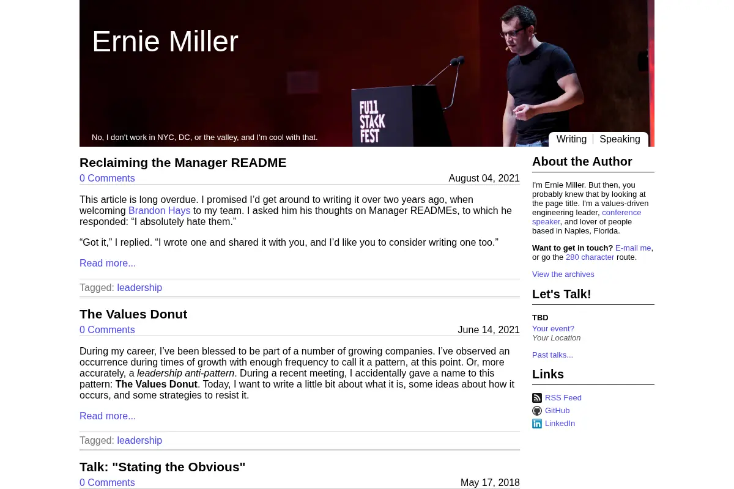This screenshot has height=489, width=734.
Task: Open the RSS Feed text link
Action: (x=563, y=398)
